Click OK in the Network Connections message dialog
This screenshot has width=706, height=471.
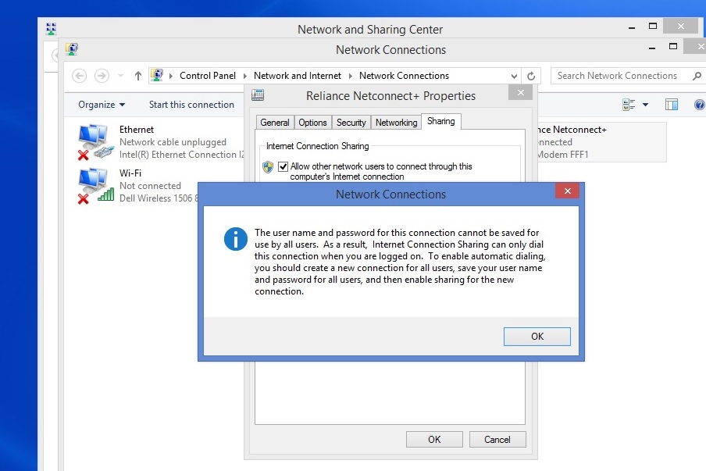(537, 337)
